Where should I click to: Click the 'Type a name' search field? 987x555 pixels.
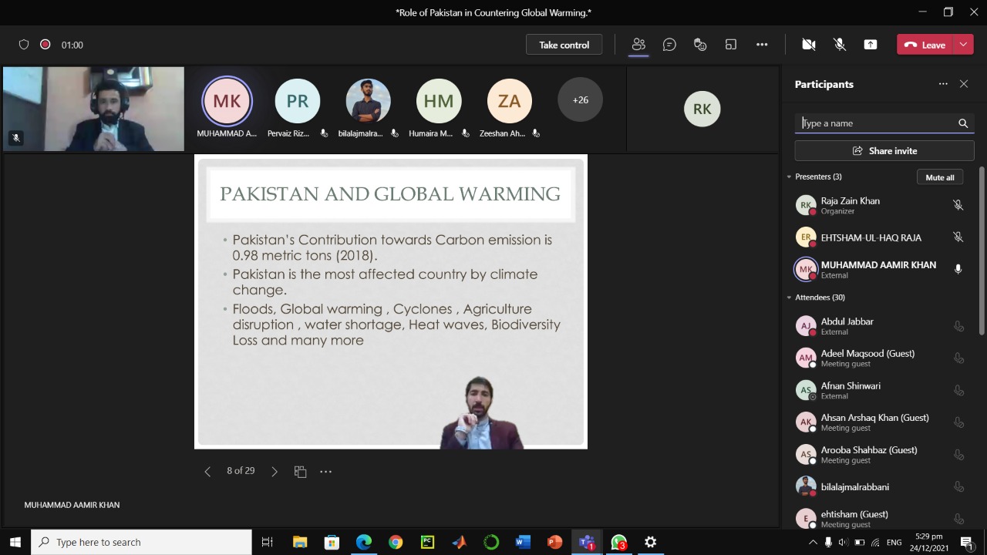click(x=875, y=123)
